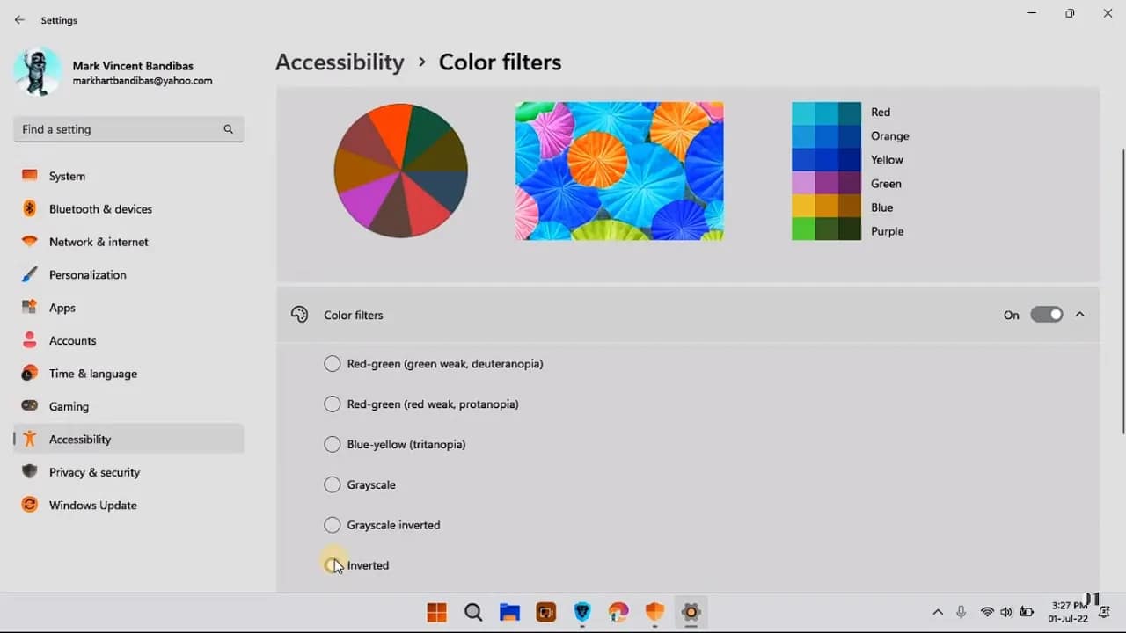Viewport: 1126px width, 633px height.
Task: Turn off the Color filters toggle
Action: tap(1047, 314)
